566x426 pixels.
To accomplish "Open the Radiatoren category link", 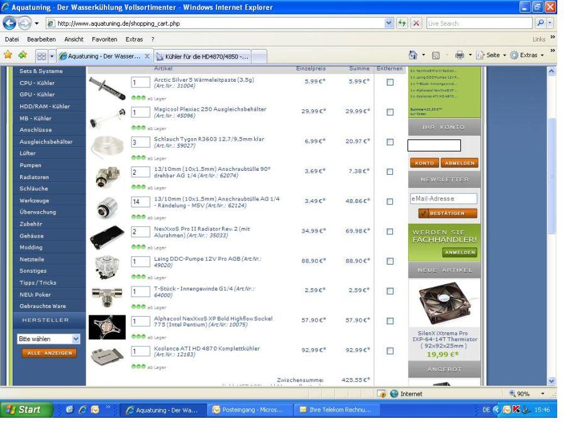I will tap(35, 177).
